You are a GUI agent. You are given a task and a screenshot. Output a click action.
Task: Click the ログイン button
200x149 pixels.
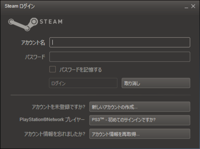[83, 83]
